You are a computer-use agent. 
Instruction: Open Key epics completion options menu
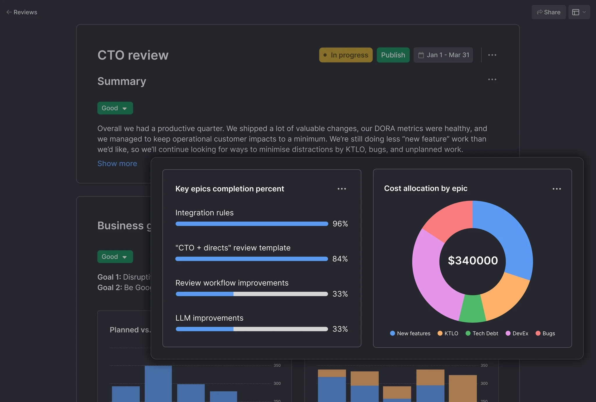342,189
